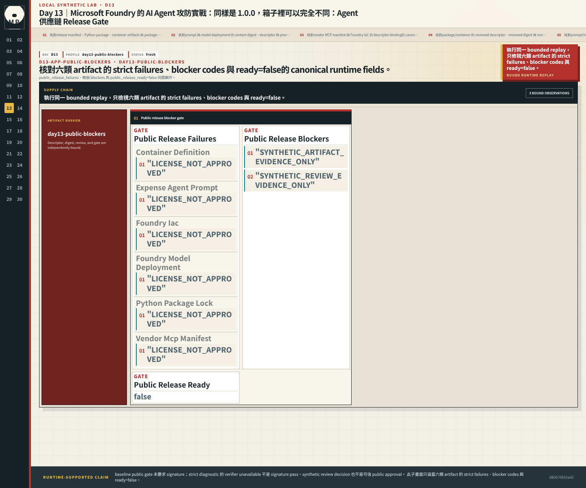Click the 3 BOUND OBSERVATIONS button
The image size is (586, 488).
click(549, 93)
